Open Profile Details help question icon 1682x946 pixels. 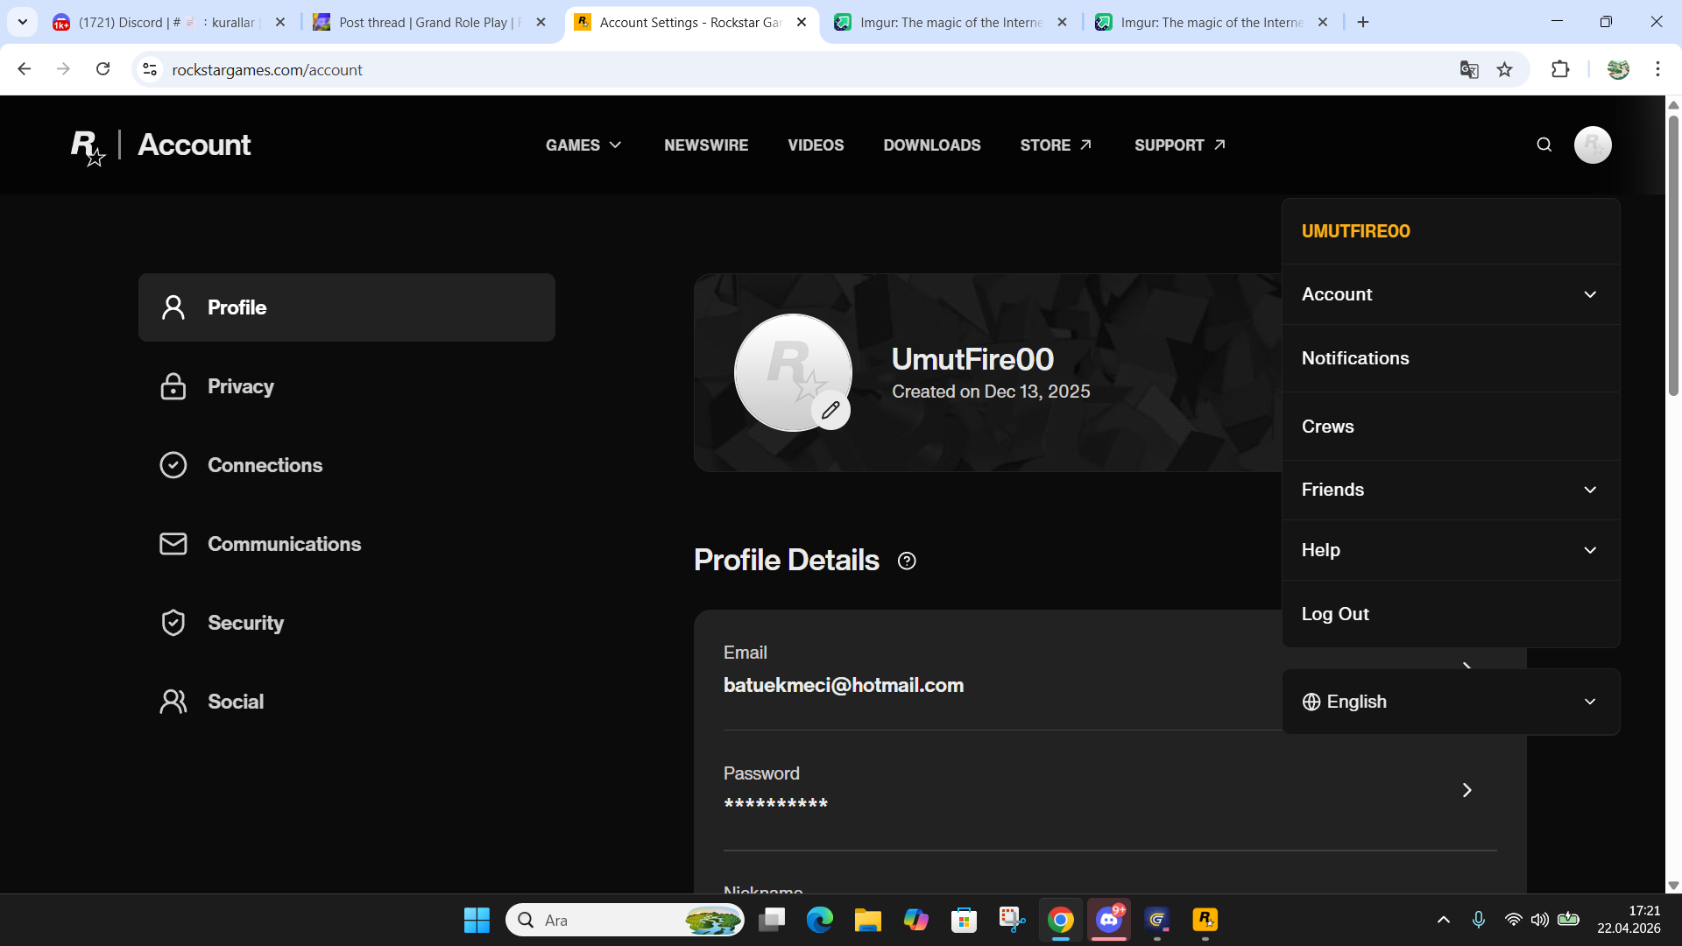pyautogui.click(x=907, y=561)
